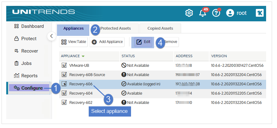
Task: Click the Unitrends logo
Action: (44, 12)
